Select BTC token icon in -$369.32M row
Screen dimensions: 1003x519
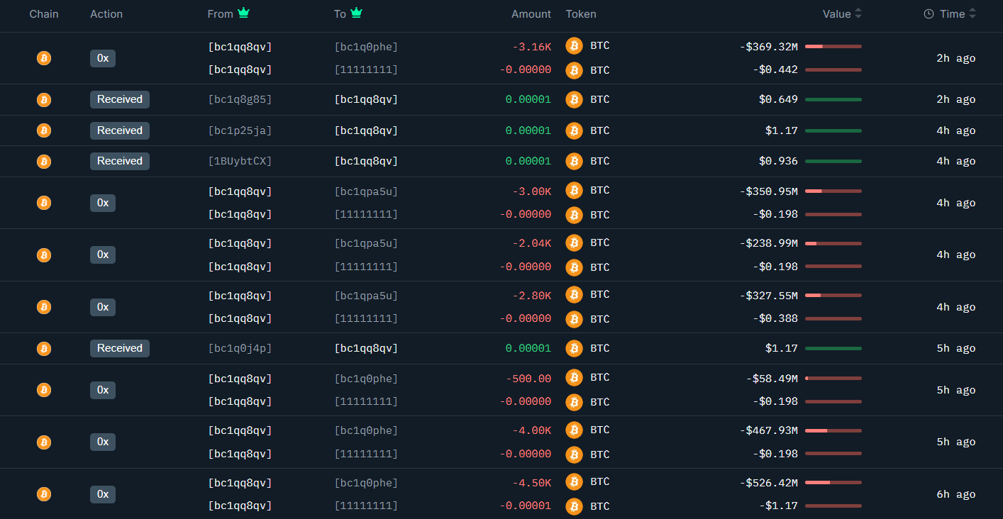coord(574,46)
